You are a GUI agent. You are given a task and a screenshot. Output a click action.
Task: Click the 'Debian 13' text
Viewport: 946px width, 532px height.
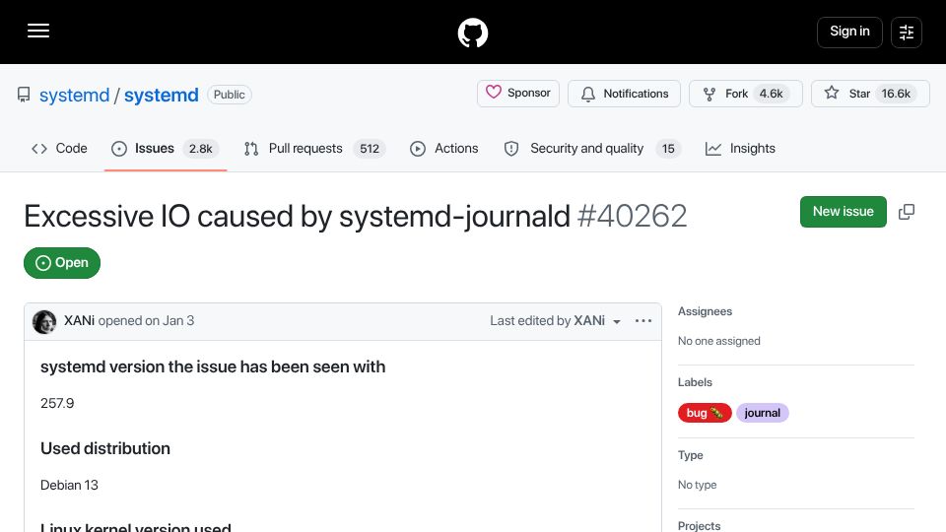(x=69, y=485)
